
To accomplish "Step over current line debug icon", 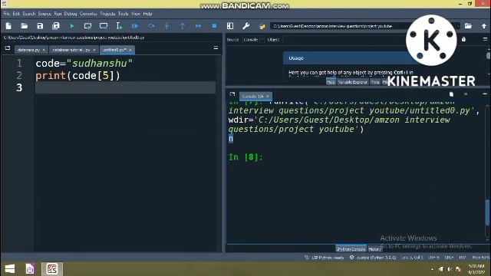I will [x=151, y=26].
